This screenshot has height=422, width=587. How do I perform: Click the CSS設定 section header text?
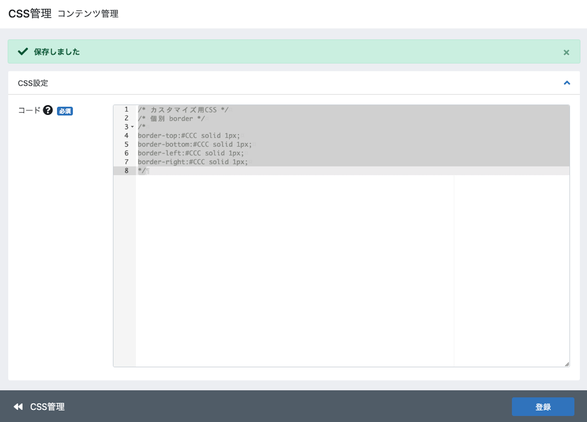(33, 83)
